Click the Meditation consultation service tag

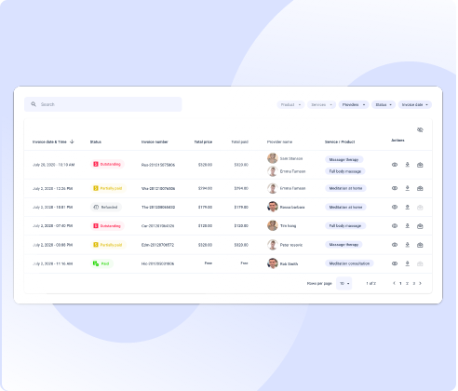[x=349, y=263]
